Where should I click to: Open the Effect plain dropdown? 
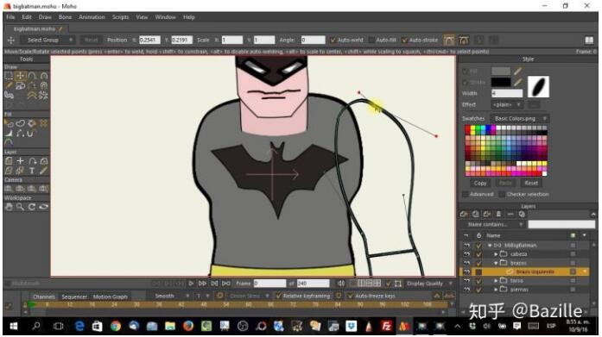coord(507,104)
